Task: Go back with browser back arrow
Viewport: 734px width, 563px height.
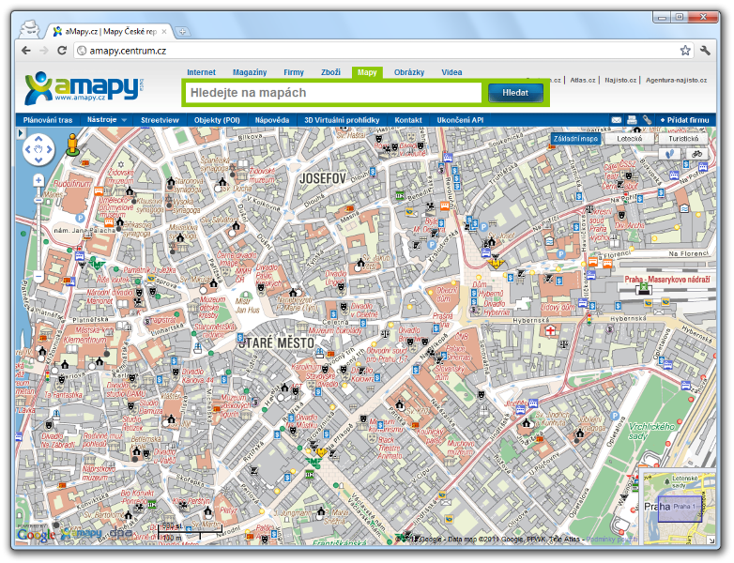Action: point(26,51)
